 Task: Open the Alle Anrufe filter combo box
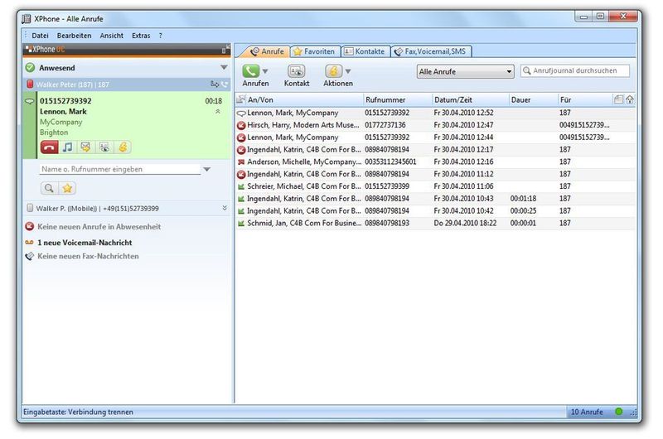[465, 71]
